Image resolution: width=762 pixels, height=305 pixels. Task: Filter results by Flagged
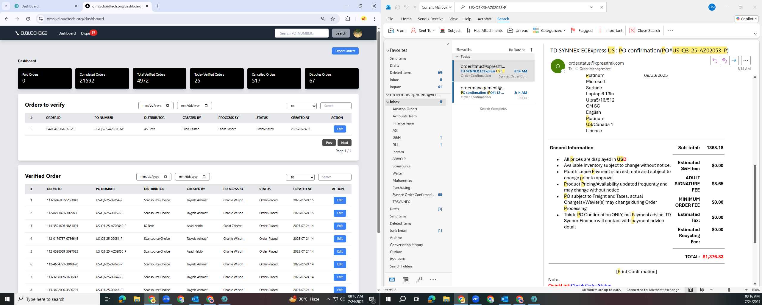(x=582, y=30)
